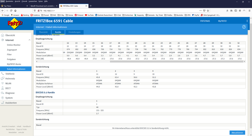Select Kabel-Informationen in sidebar
The width and height of the screenshot is (252, 136).
[x=16, y=69]
